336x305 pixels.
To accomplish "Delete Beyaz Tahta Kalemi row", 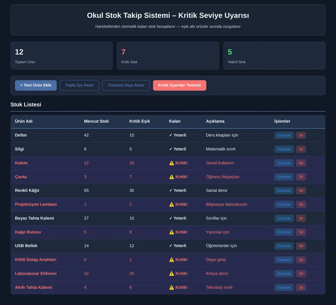I will click(301, 218).
